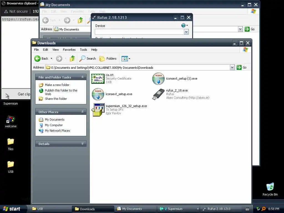Switch to USB window in taskbar
The height and width of the screenshot is (213, 284).
51,209
